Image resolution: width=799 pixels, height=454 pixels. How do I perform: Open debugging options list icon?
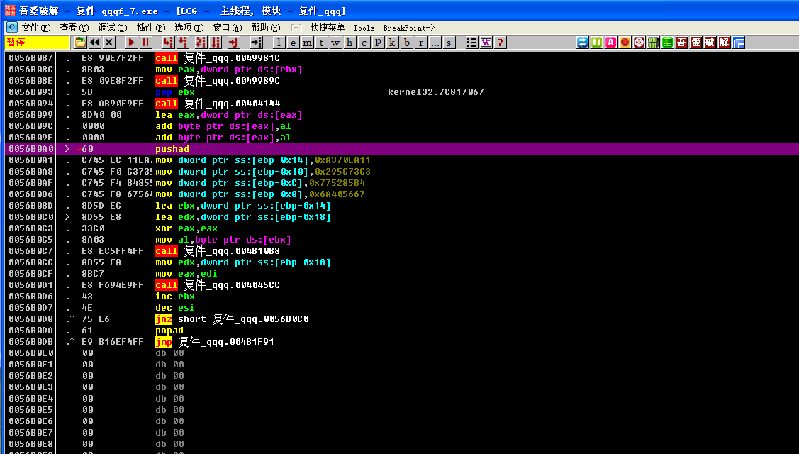coord(472,43)
